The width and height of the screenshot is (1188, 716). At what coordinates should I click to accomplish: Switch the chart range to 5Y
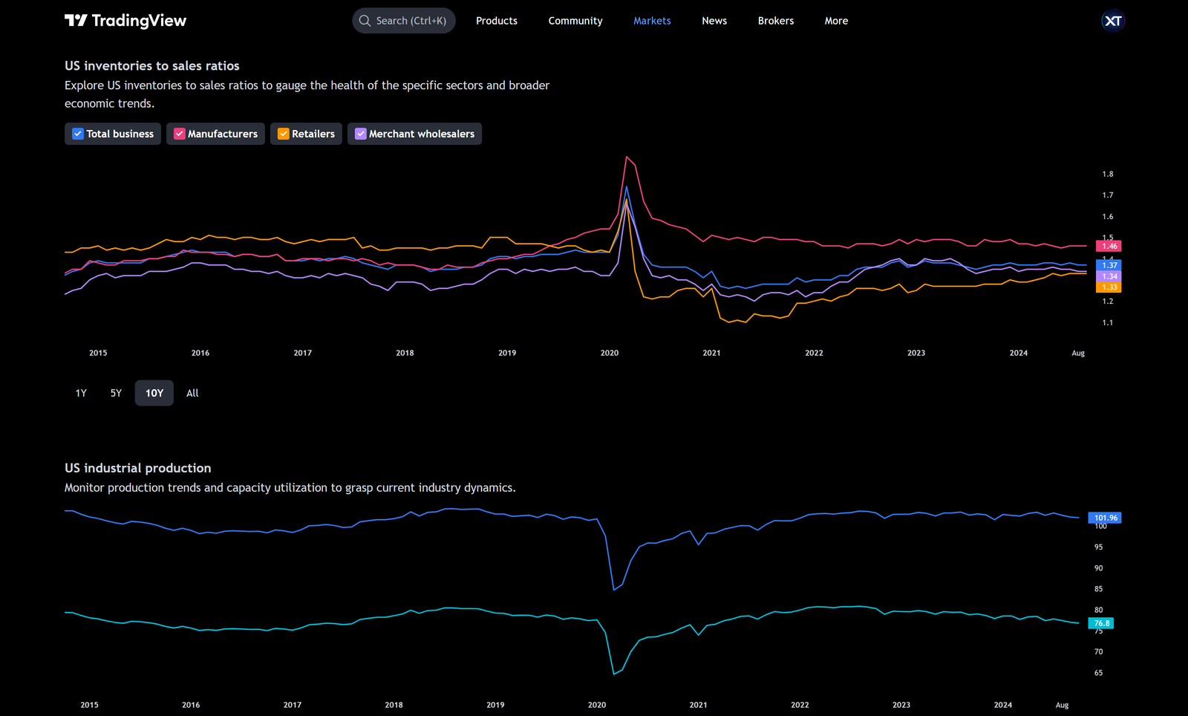[115, 393]
